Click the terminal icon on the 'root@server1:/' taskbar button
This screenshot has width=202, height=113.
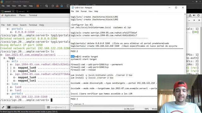[x=9, y=107]
